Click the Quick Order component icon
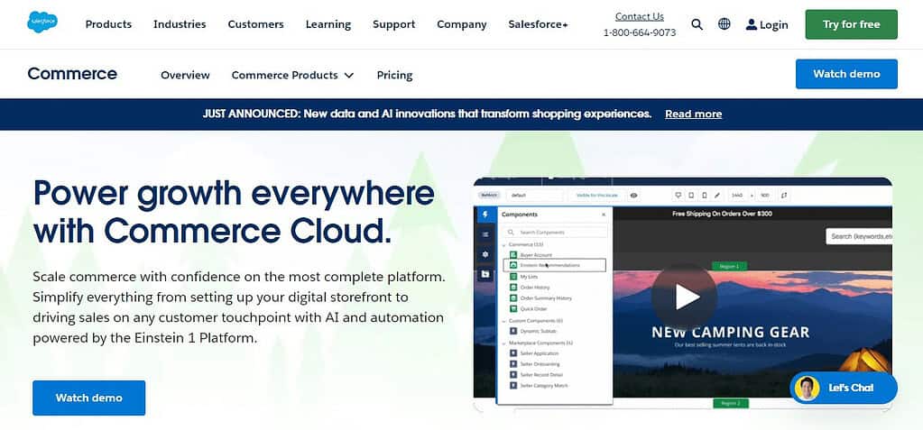Viewport: 923px width, 430px height. 512,309
